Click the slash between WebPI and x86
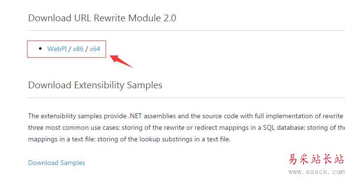 click(70, 49)
